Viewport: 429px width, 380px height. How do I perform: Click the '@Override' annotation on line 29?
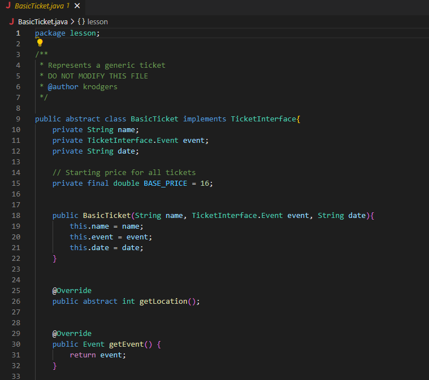[x=72, y=334]
